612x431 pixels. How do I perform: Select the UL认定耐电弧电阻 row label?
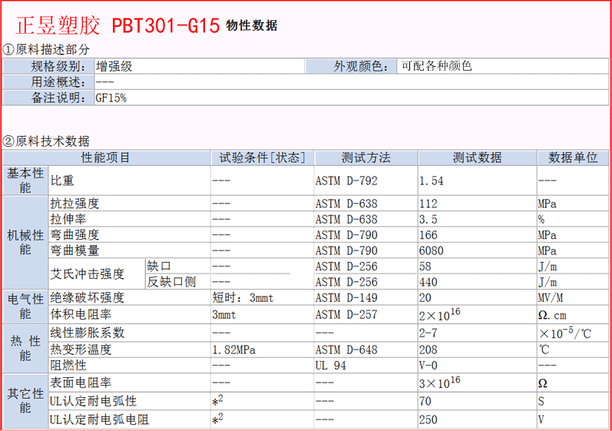[100, 419]
